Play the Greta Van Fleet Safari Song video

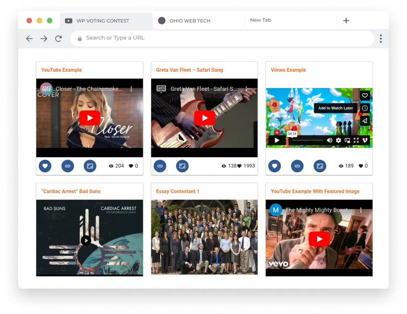(x=204, y=118)
